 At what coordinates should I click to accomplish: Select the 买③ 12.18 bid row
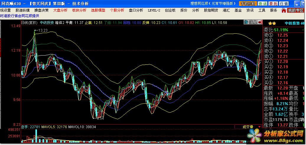point(284,72)
